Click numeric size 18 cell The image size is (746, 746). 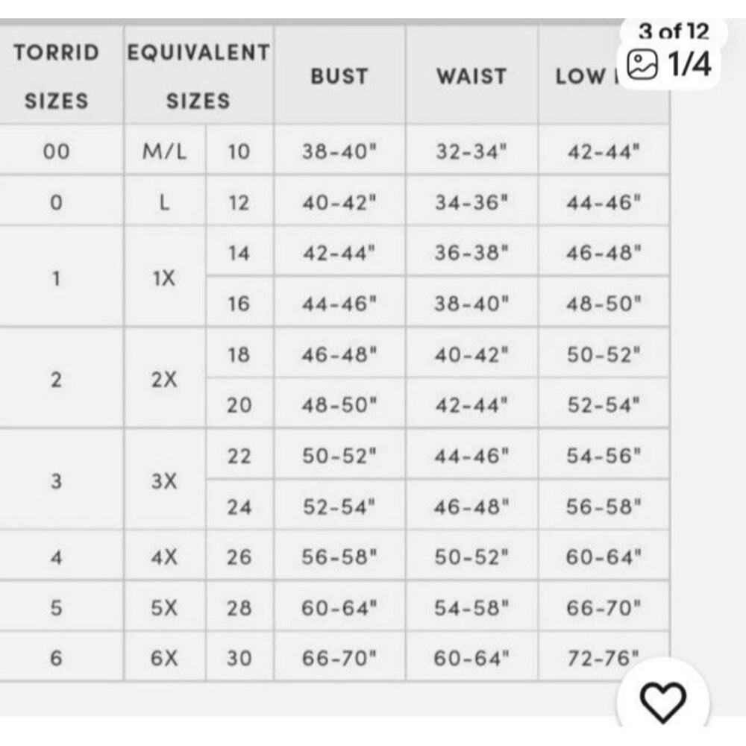[x=239, y=354]
